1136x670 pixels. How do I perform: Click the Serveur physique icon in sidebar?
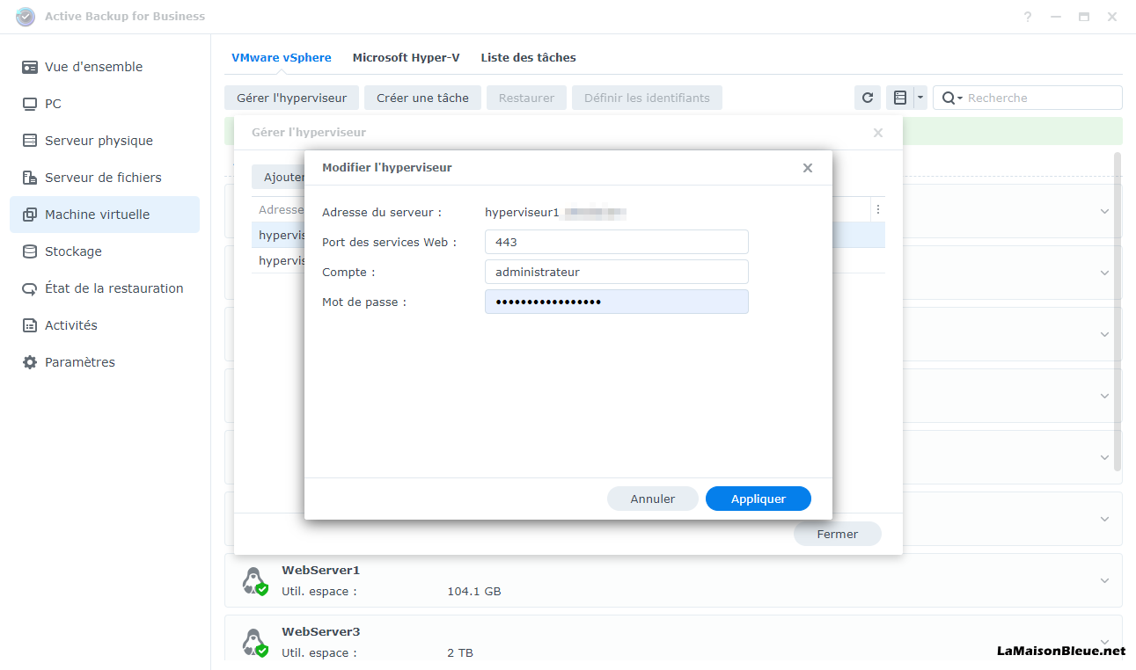[30, 141]
